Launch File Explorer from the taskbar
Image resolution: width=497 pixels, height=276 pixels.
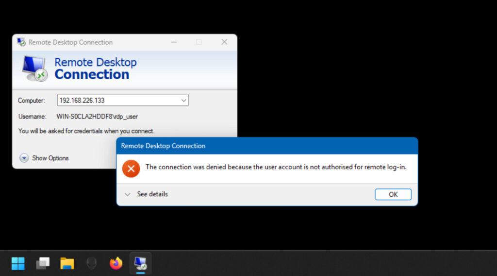pyautogui.click(x=67, y=263)
